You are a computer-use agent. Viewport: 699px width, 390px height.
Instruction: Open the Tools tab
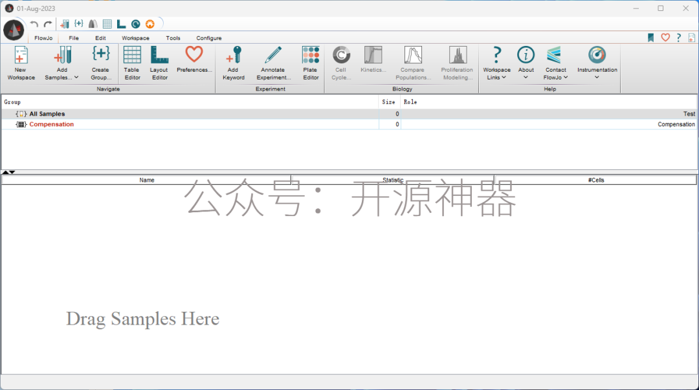(173, 38)
